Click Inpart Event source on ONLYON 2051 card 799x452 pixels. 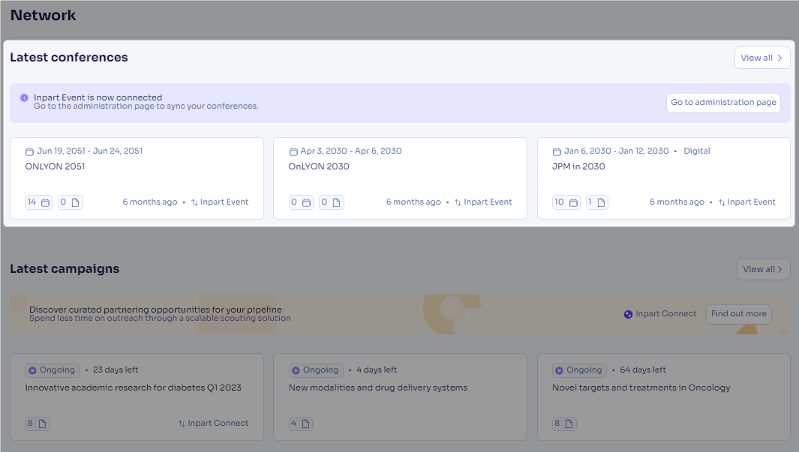[x=224, y=202]
